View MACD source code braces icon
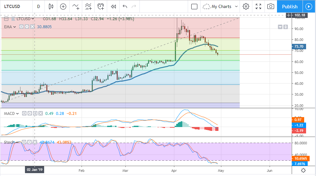The height and width of the screenshot is (176, 316). tap(35, 113)
